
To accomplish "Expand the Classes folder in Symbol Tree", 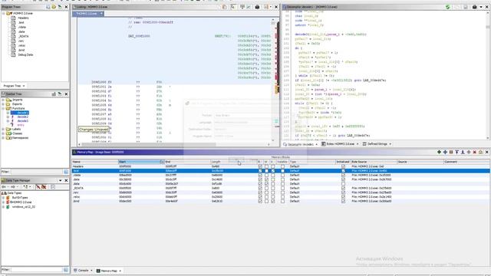I will pos(3,133).
